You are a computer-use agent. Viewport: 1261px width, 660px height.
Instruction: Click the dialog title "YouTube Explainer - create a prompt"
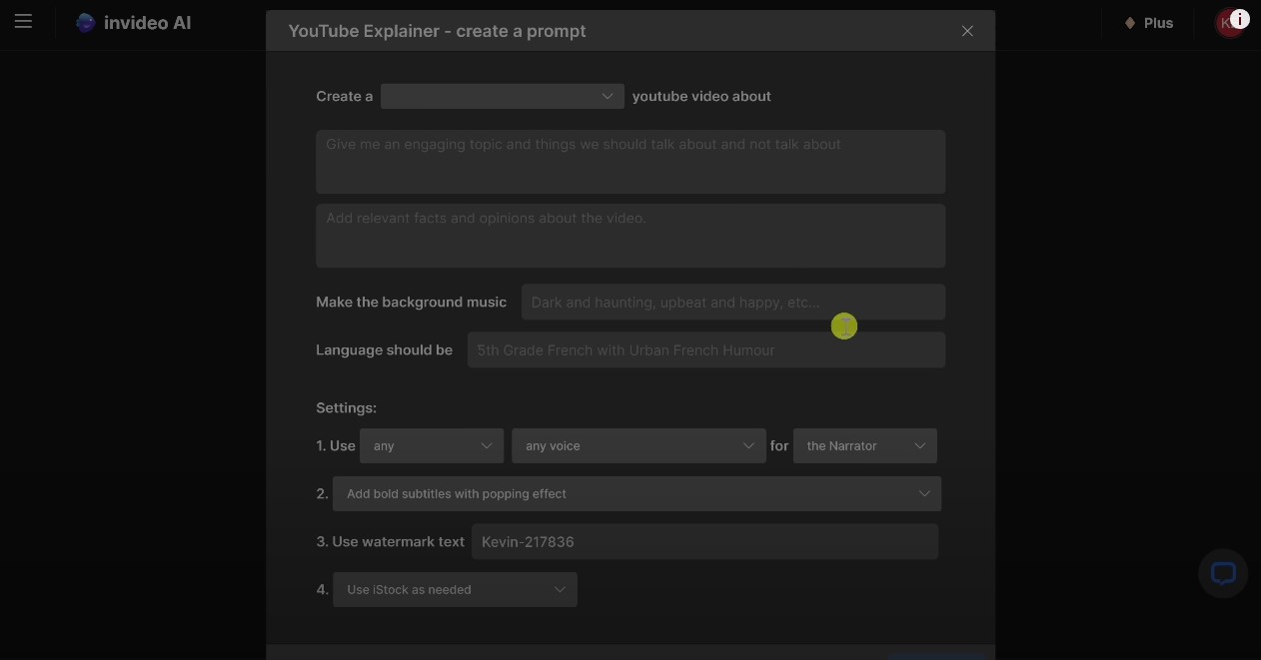pyautogui.click(x=437, y=31)
